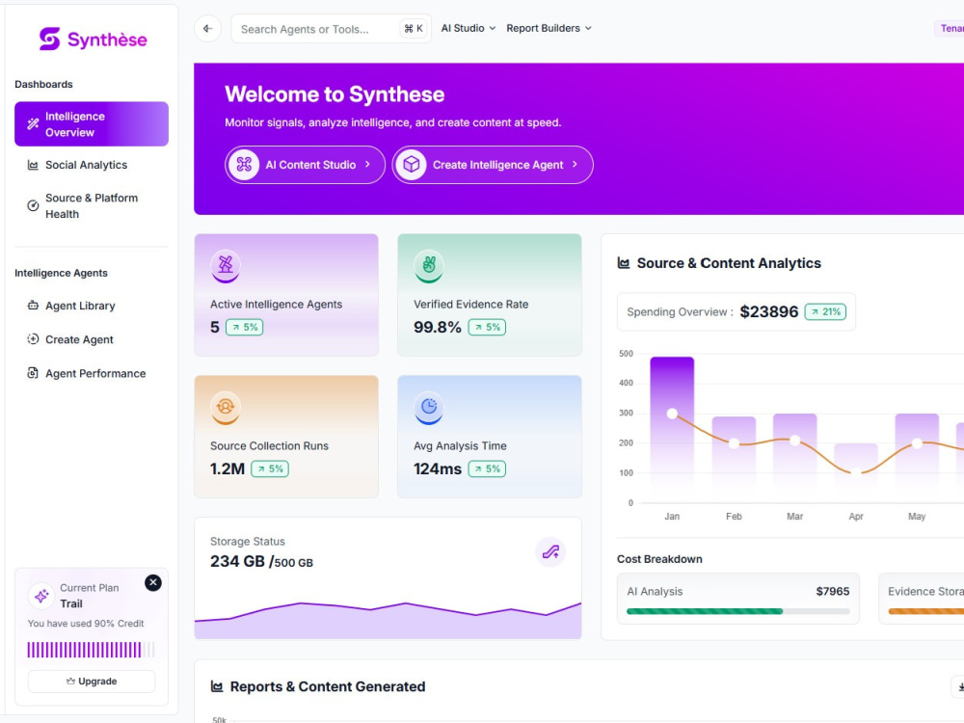Click the Feb label on chart axis
Viewport: 964px width, 723px height.
tap(734, 517)
